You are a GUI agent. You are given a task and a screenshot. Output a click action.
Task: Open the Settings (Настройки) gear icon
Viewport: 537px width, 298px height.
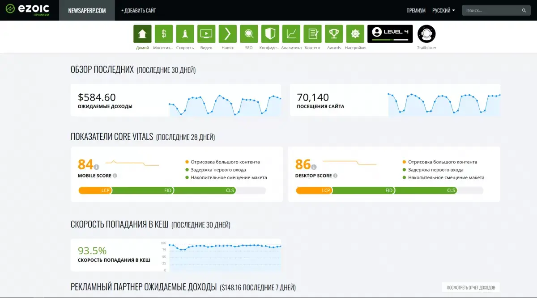click(x=355, y=34)
